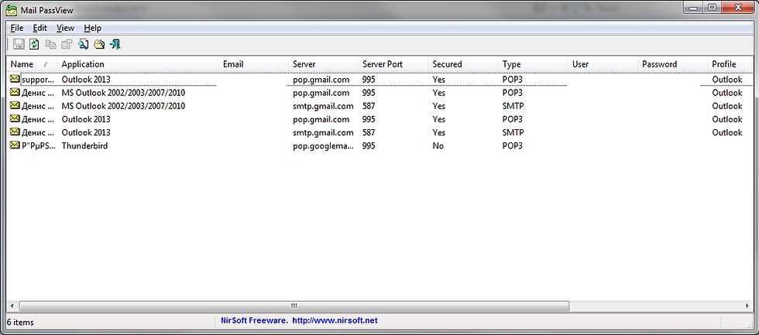The width and height of the screenshot is (759, 335).
Task: Click the horizontal scrollbar thumb
Action: [294, 306]
